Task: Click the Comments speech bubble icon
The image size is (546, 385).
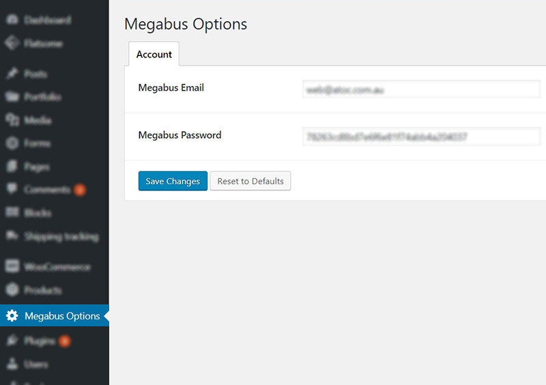Action: pyautogui.click(x=12, y=188)
